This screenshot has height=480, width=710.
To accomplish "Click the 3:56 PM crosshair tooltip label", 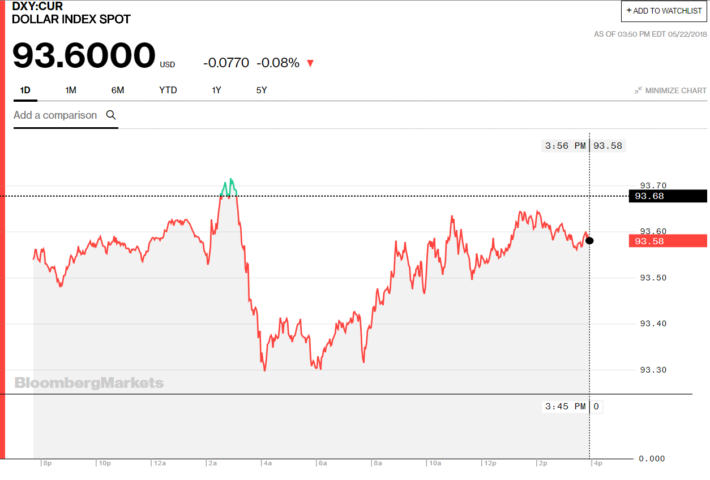I will (566, 146).
